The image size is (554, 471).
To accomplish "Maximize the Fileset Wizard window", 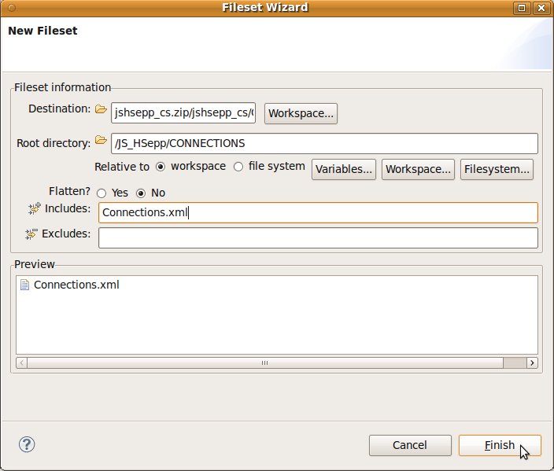I will coord(522,8).
